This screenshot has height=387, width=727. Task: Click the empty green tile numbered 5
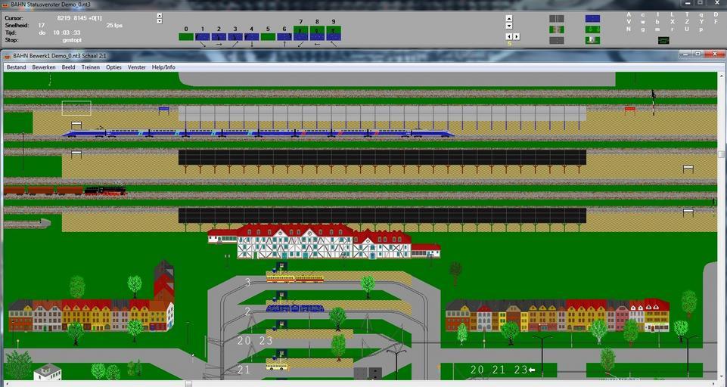(268, 36)
